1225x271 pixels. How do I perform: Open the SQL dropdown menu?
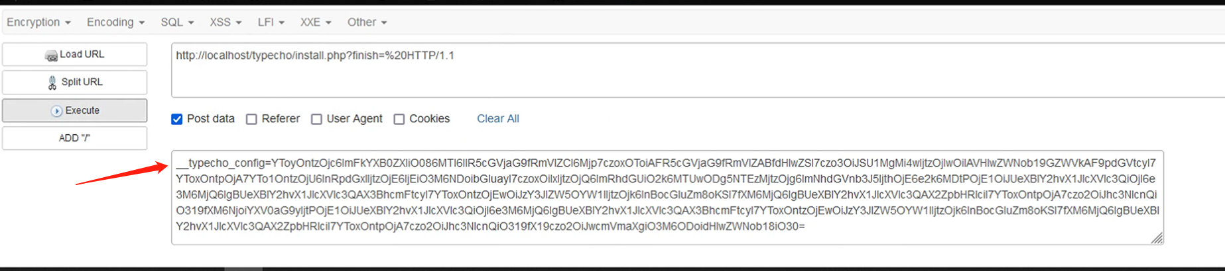pos(177,22)
